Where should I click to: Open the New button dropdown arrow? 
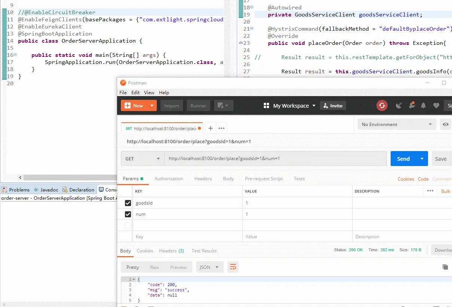(152, 106)
